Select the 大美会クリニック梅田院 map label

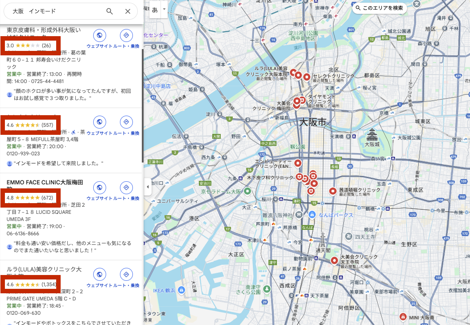[x=272, y=106]
